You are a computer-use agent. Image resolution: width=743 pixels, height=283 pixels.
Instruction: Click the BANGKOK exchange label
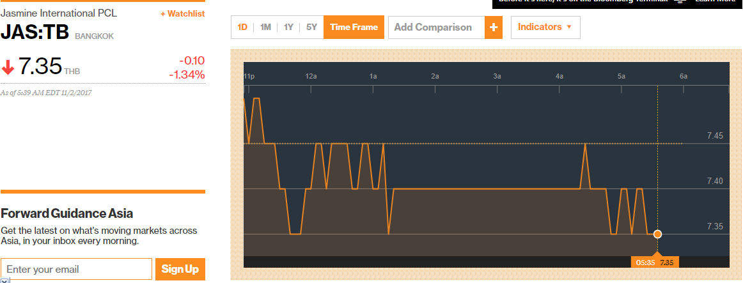coord(94,36)
